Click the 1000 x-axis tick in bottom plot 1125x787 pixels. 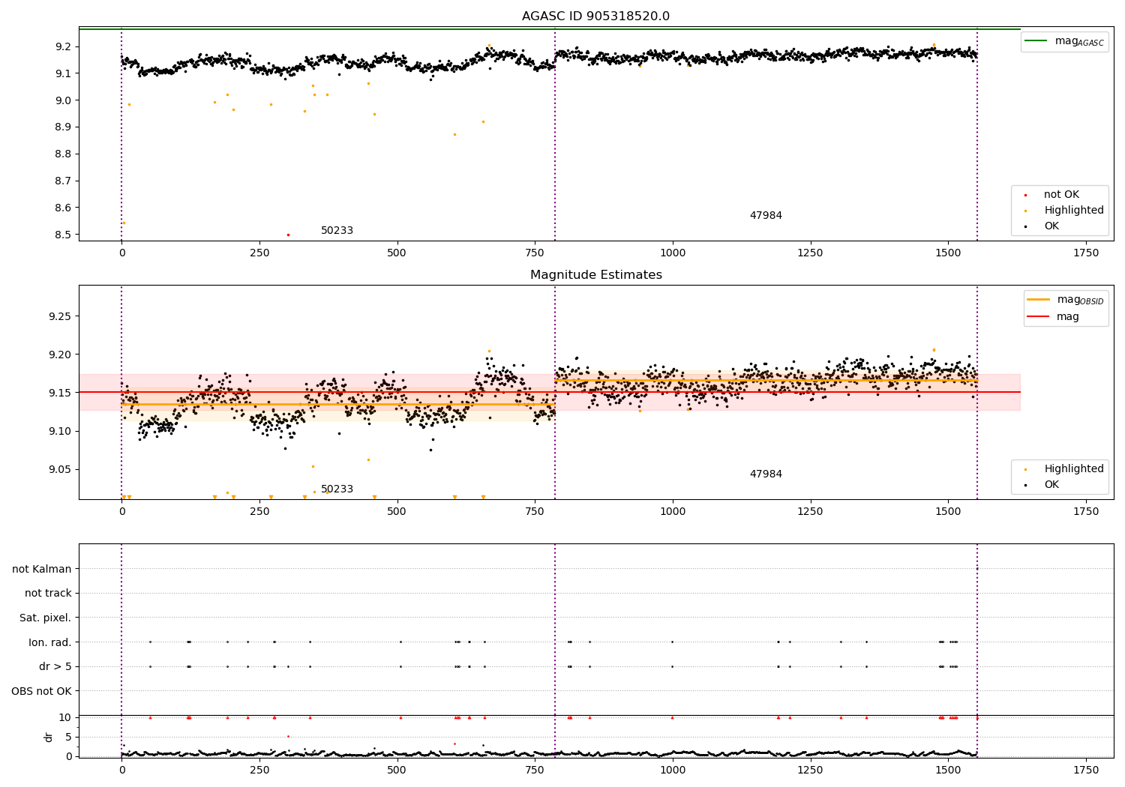point(672,771)
